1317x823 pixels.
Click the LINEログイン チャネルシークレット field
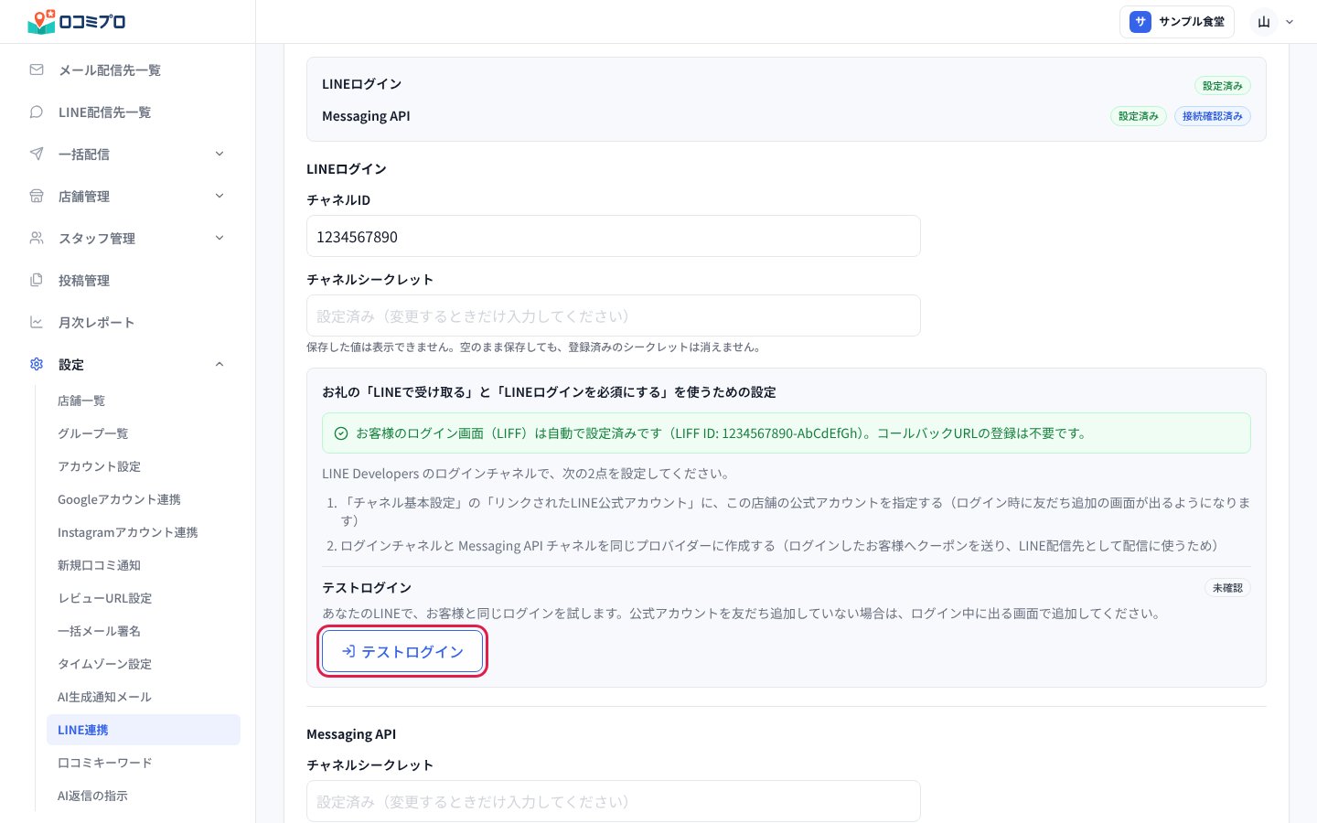tap(614, 315)
